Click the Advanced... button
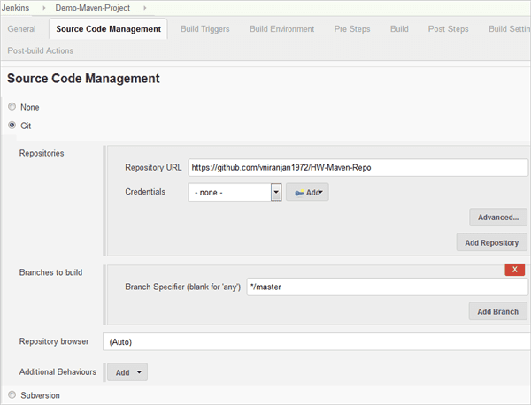This screenshot has width=531, height=405. [498, 217]
